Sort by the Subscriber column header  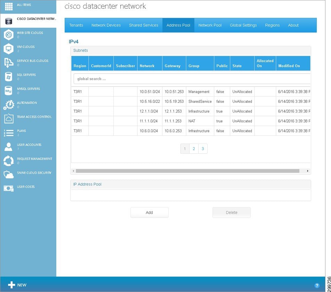point(126,63)
